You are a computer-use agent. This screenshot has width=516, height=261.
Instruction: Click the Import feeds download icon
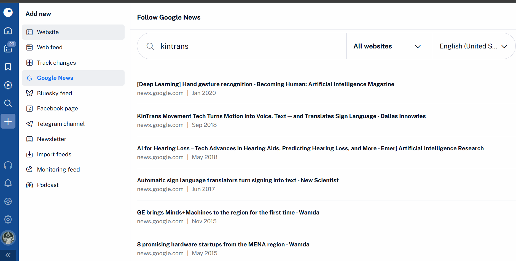click(29, 154)
